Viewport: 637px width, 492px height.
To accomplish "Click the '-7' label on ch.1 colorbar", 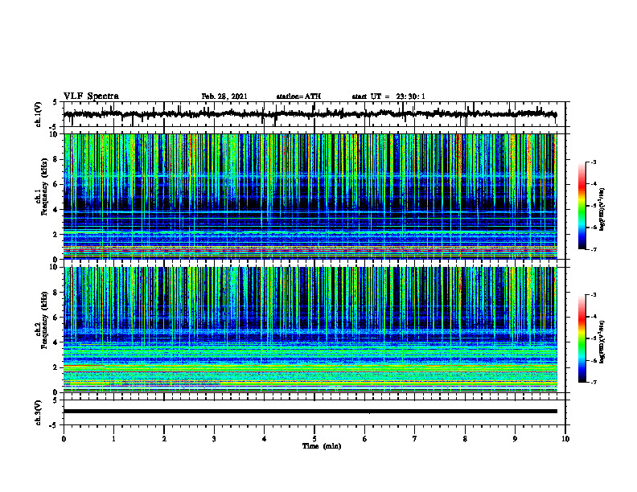I will [593, 249].
